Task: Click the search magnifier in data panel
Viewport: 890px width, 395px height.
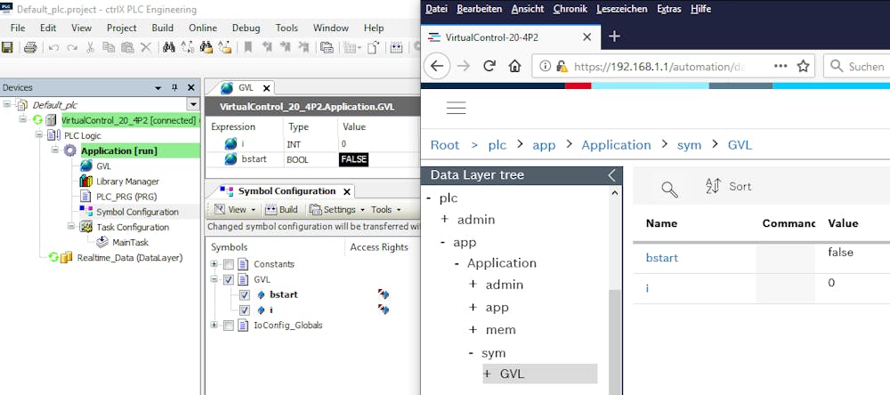Action: 669,188
